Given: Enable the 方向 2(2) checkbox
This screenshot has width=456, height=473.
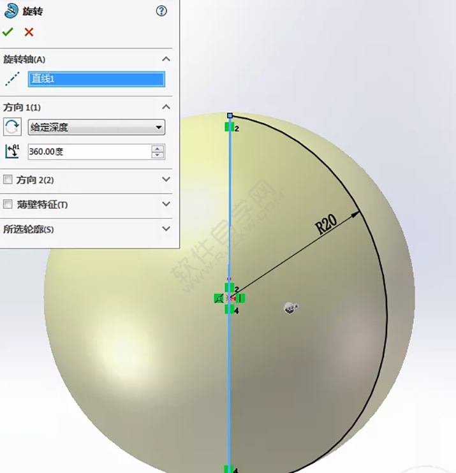Looking at the screenshot, I should (x=8, y=180).
